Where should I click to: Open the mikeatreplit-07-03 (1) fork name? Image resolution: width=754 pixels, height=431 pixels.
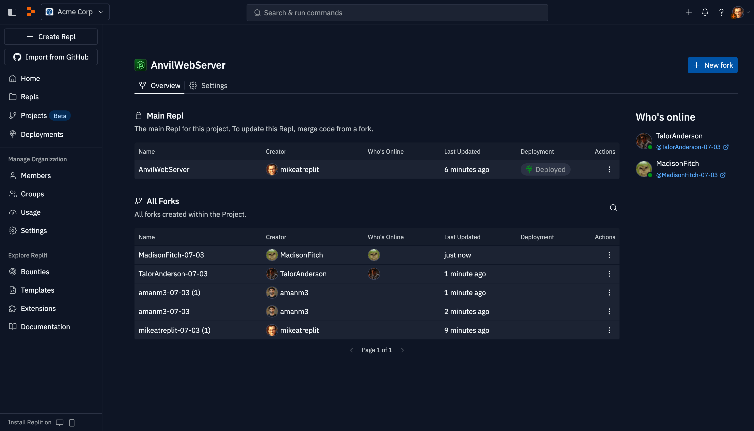click(x=174, y=330)
